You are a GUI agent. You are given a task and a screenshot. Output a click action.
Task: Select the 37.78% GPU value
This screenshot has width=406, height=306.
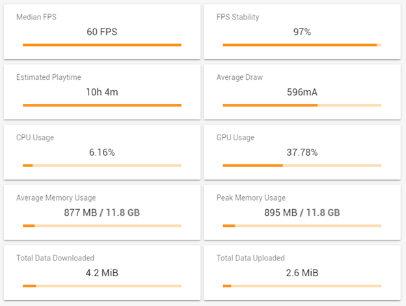302,152
